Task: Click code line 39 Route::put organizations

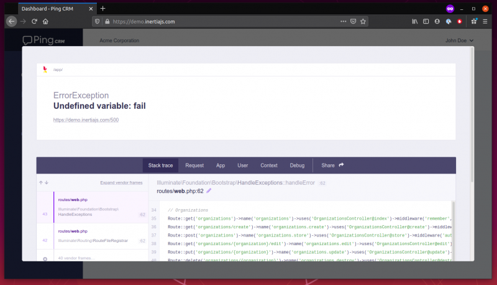Action: 309,252
